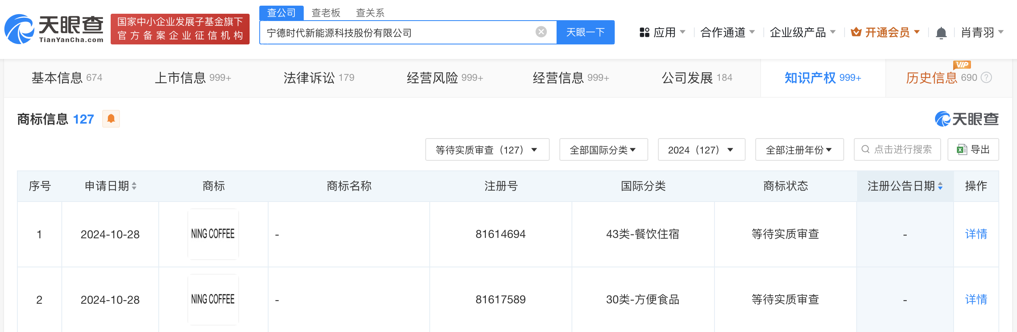Image resolution: width=1017 pixels, height=332 pixels.
Task: Sort by 申请日期 arrows
Action: [134, 186]
